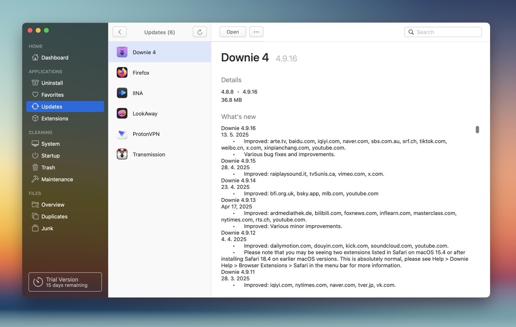
Task: Click the 4.9.16 version label by title
Action: 286,59
